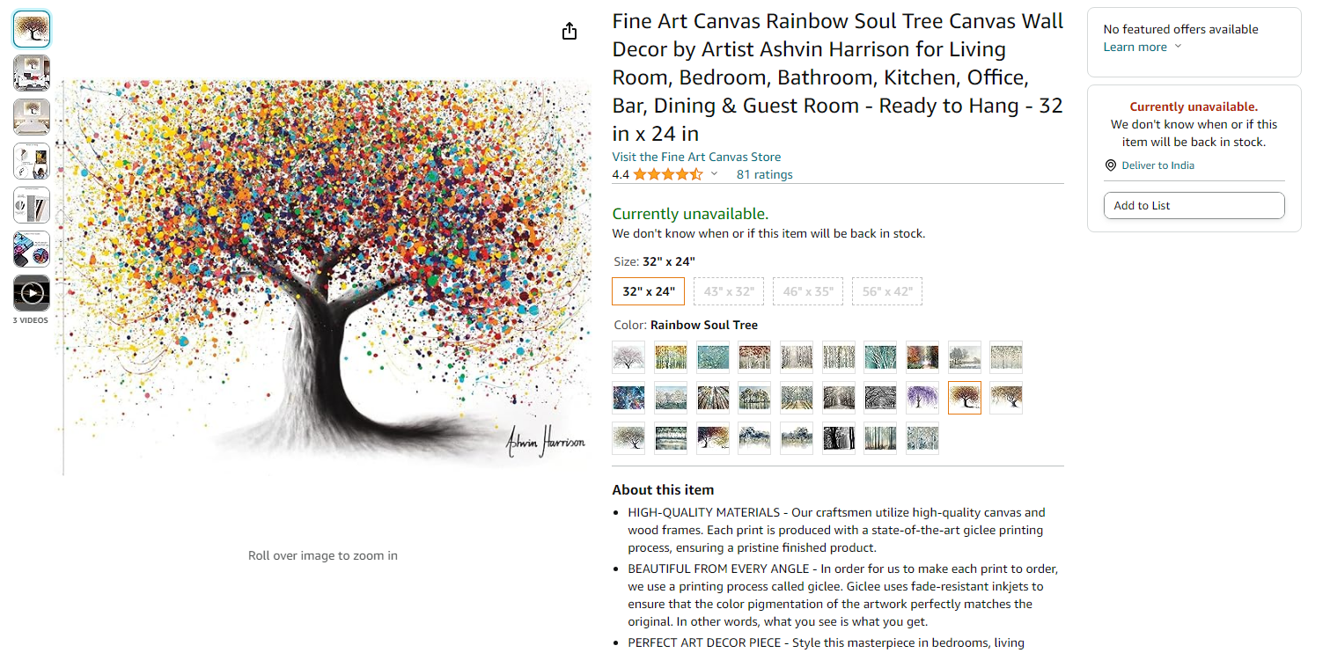The image size is (1330, 653).
Task: Select the blue abstract forest swatch
Action: click(628, 398)
